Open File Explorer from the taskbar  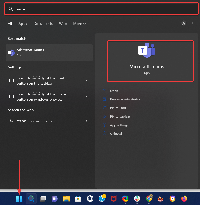(67, 199)
